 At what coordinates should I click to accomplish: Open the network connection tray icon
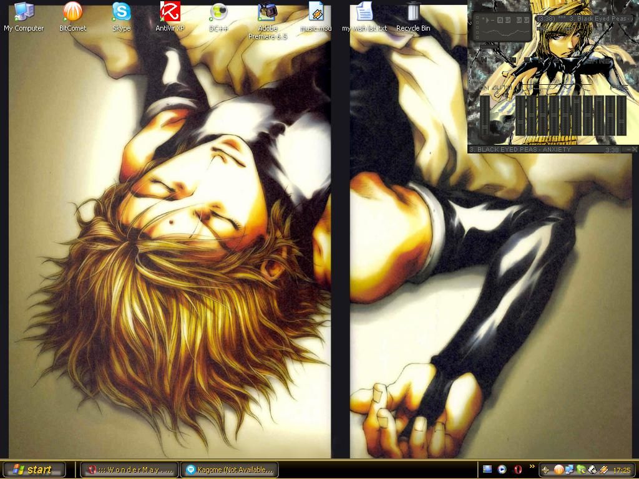569,470
